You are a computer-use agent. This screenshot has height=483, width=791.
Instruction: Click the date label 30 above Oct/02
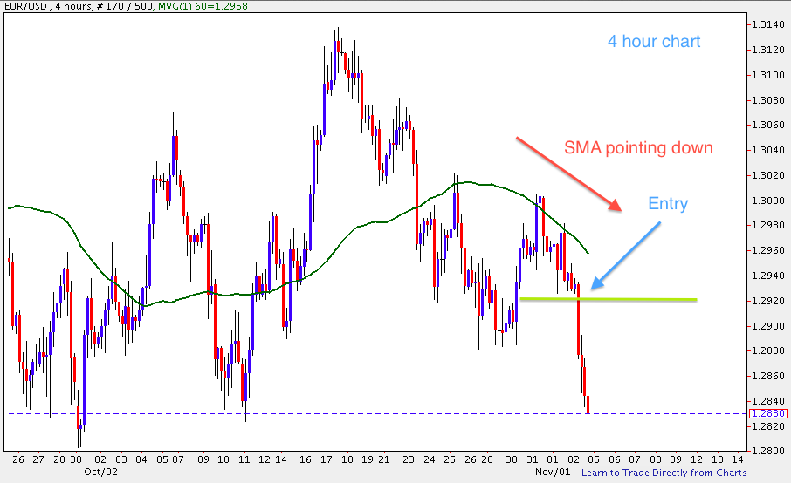(76, 459)
